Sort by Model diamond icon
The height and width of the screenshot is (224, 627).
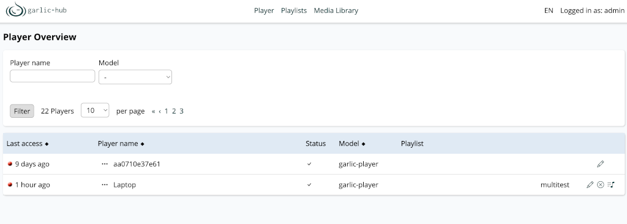pyautogui.click(x=364, y=144)
